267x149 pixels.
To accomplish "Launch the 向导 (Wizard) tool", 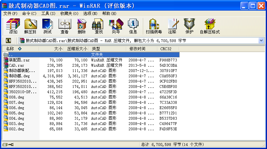I will (116, 26).
